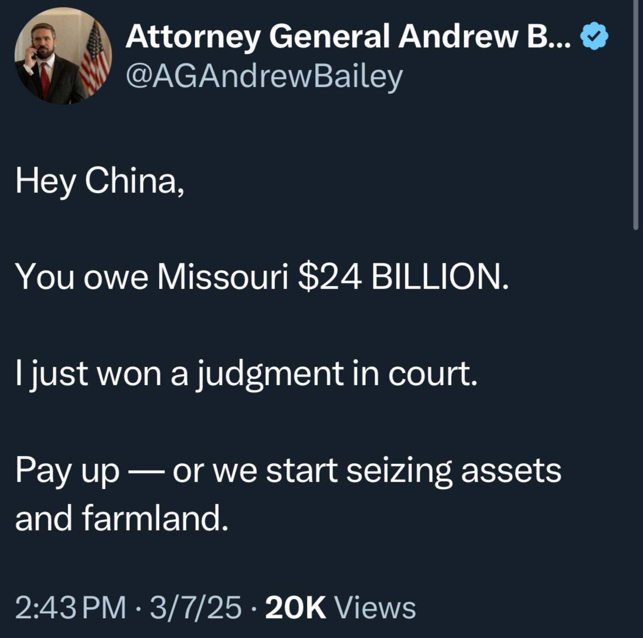This screenshot has width=643, height=638.
Task: Visit the @AGAndrewBailey handle link
Action: 264,77
